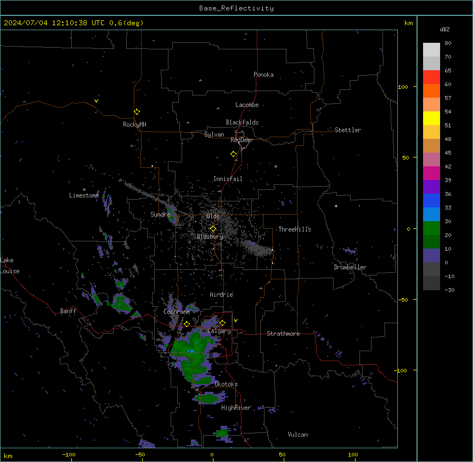
Task: Click the green echo cell west of HighRiver
Action: click(209, 399)
